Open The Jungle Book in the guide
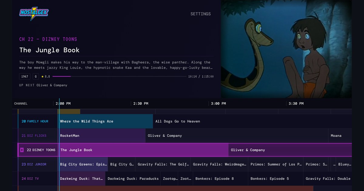Viewport: 364px width, 191px height. click(143, 150)
